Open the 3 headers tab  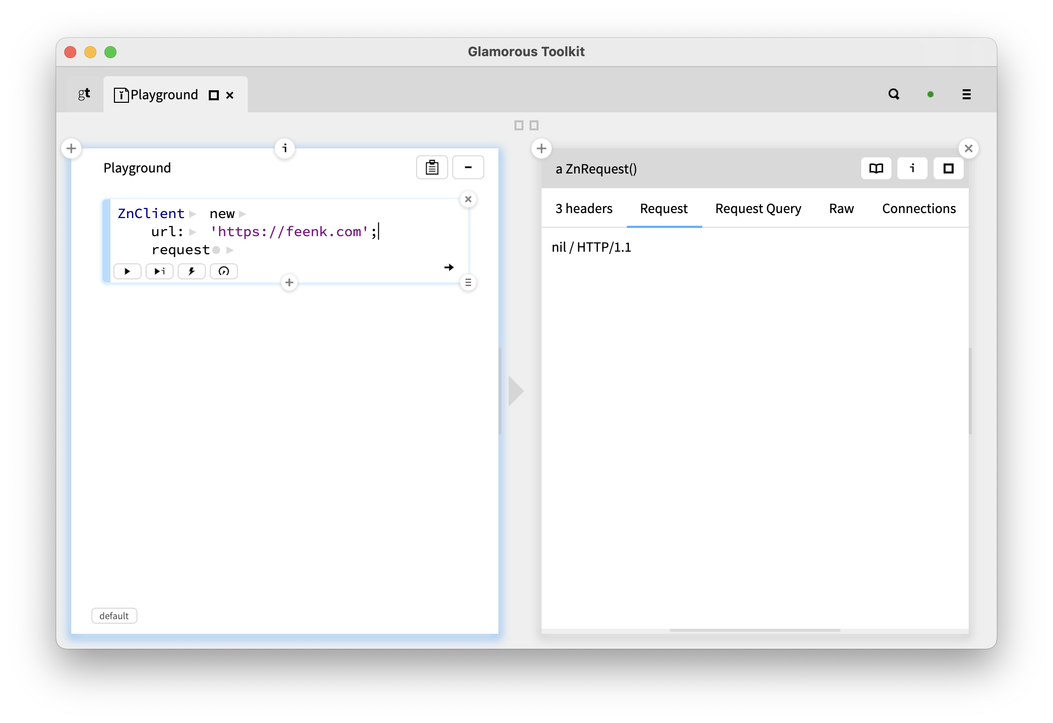coord(583,209)
